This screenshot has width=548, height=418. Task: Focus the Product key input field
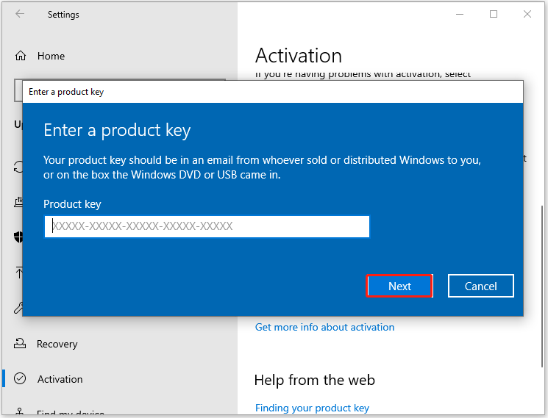pos(207,226)
